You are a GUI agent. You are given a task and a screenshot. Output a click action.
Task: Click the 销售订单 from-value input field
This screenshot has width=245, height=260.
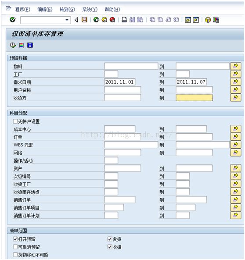(x=120, y=199)
